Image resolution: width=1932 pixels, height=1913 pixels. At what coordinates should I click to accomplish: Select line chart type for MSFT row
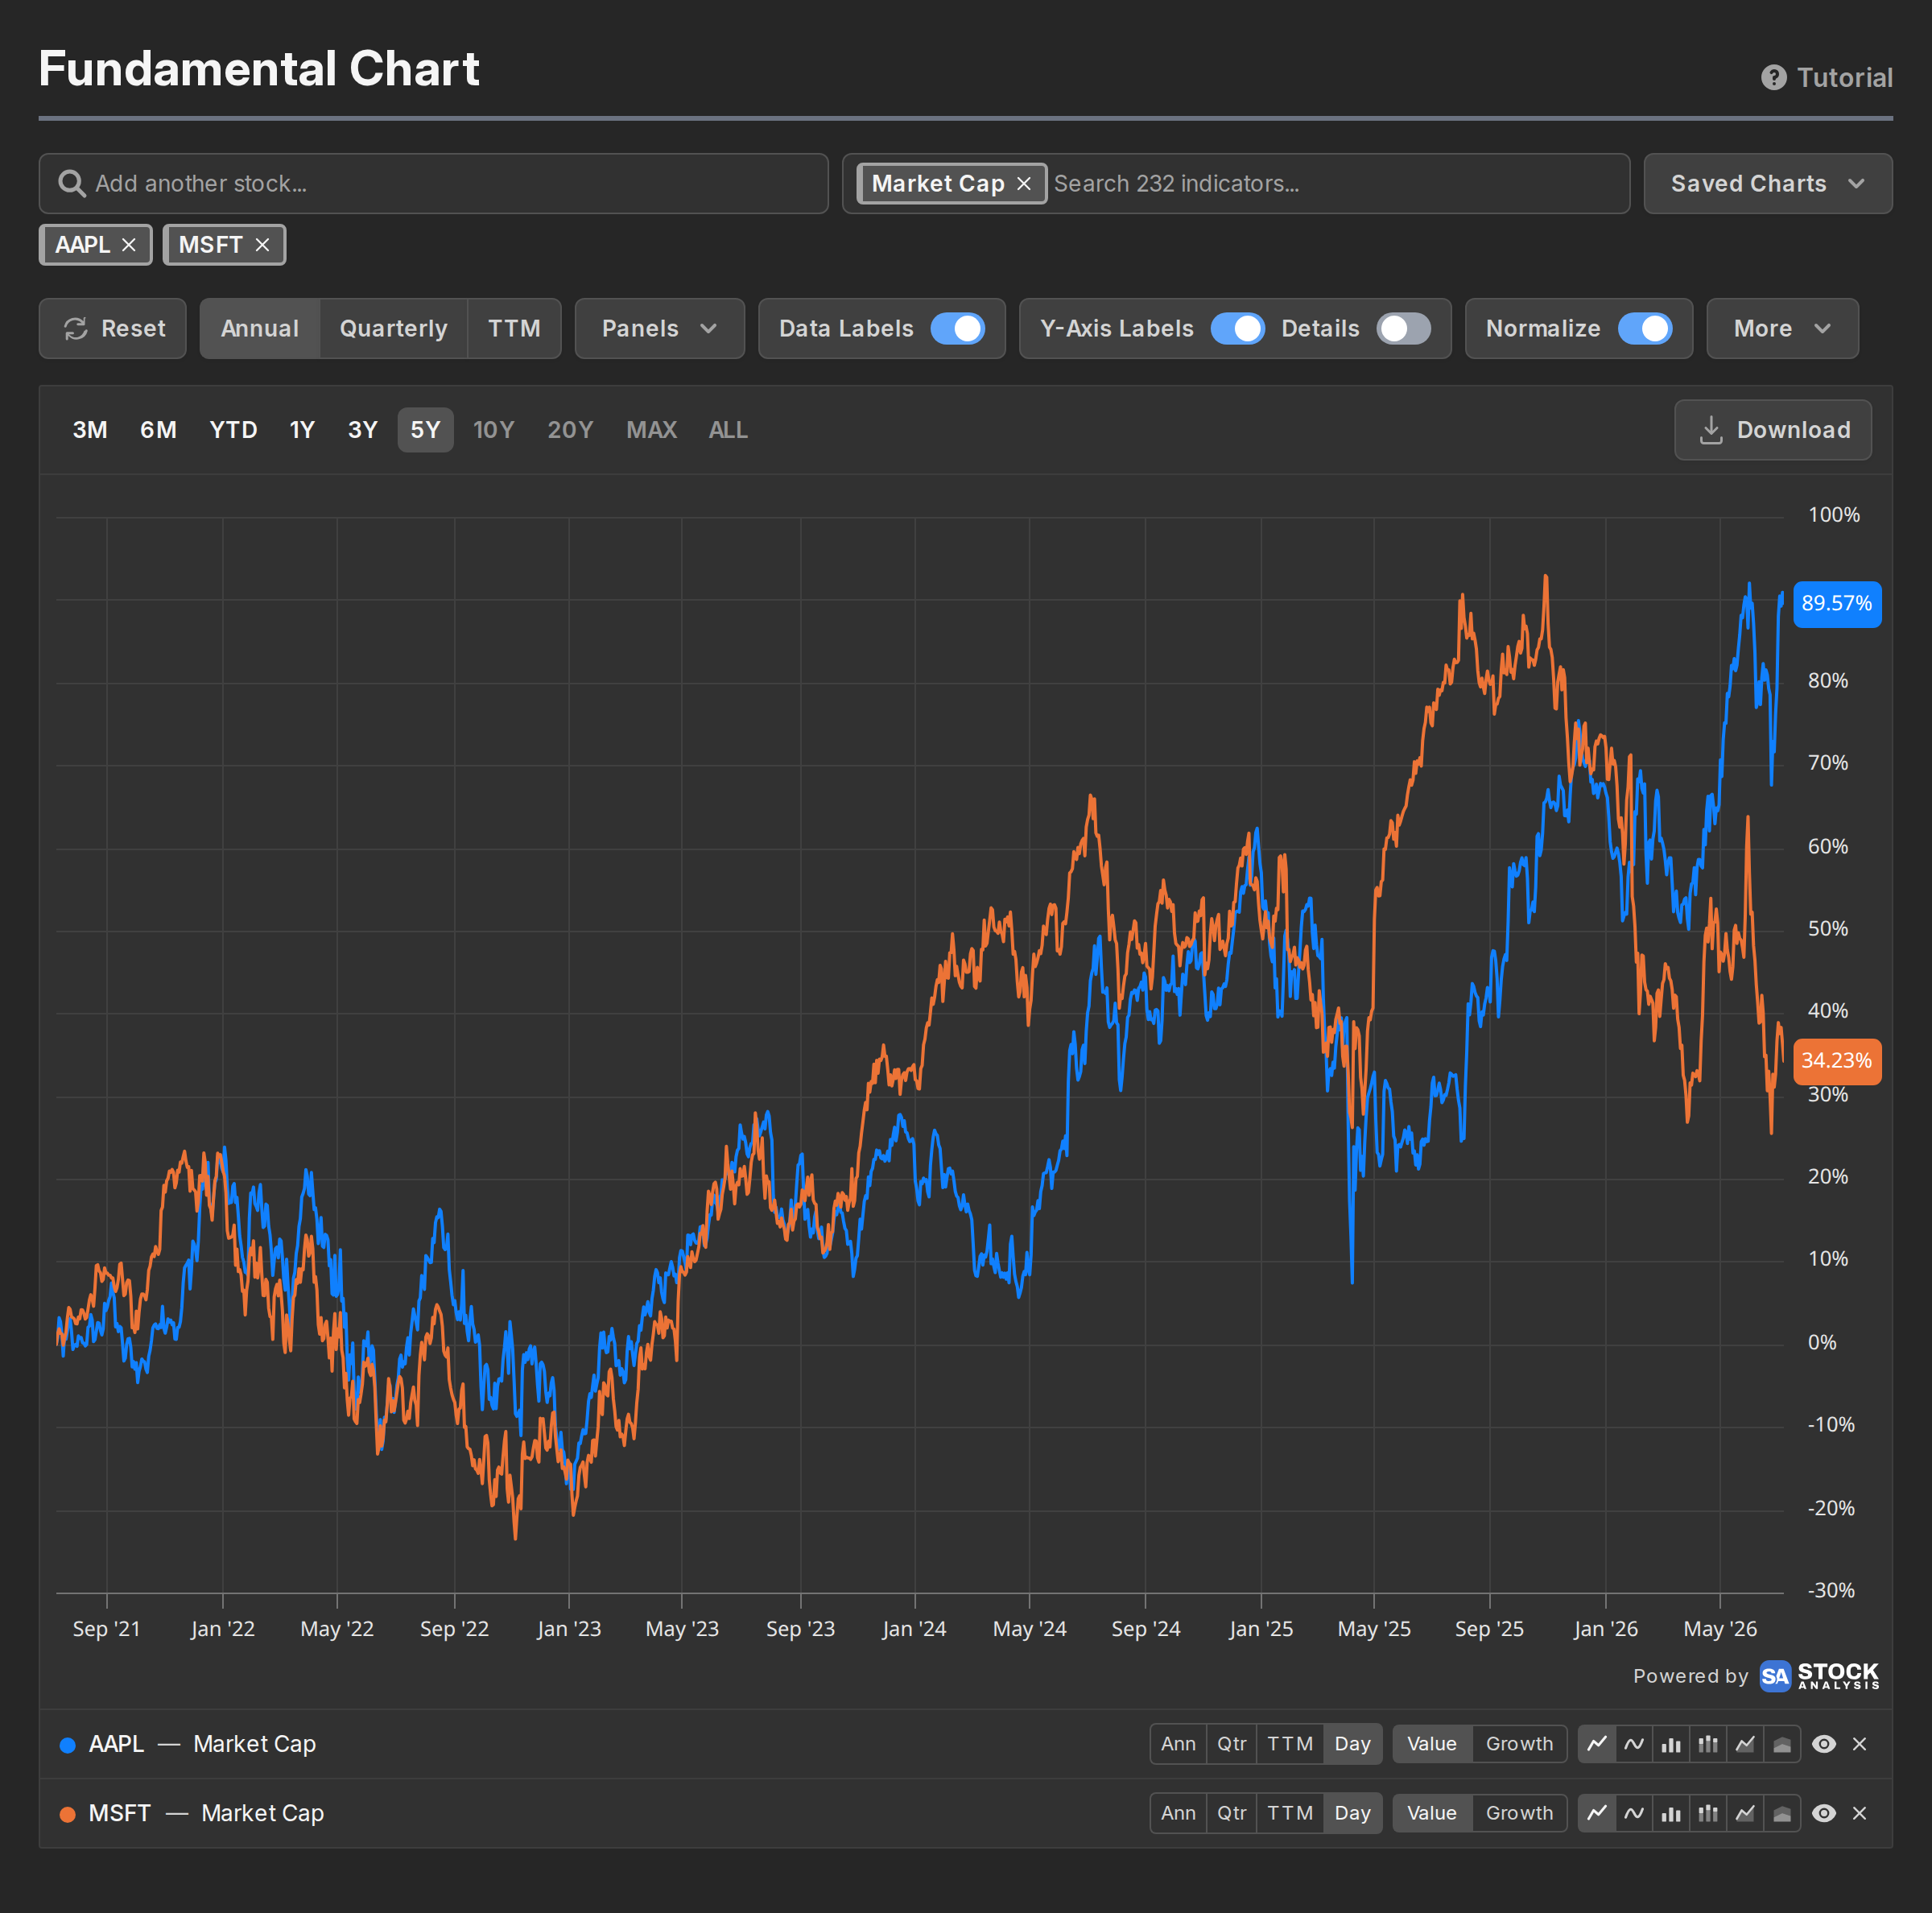click(x=1597, y=1813)
